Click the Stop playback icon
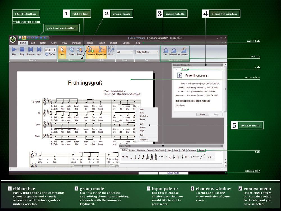The height and width of the screenshot is (211, 281). [22, 50]
